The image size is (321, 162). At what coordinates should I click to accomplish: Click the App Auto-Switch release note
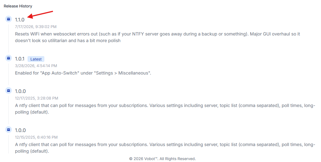83,73
